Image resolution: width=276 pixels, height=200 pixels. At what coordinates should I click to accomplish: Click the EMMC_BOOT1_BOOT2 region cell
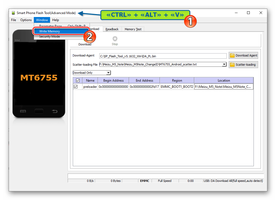[177, 87]
